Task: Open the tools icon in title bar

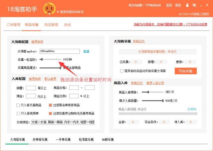Action: pyautogui.click(x=194, y=5)
